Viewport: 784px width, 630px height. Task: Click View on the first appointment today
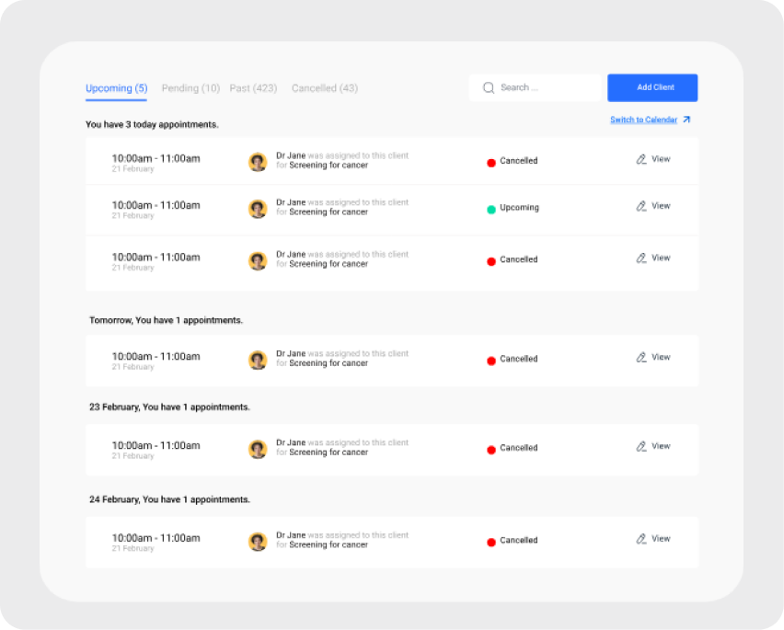coord(660,159)
